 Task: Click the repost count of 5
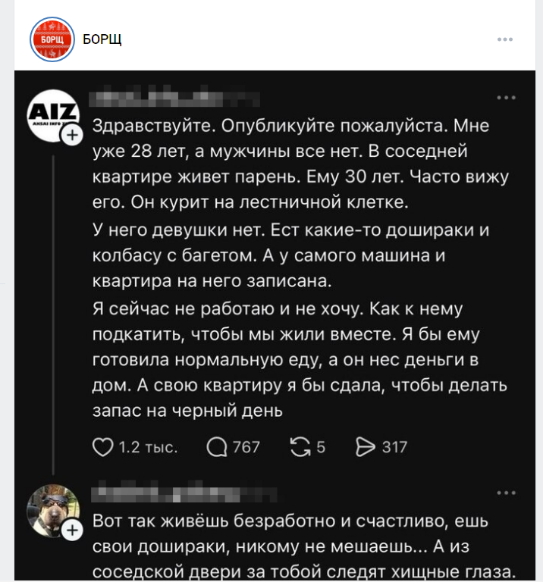(x=321, y=447)
